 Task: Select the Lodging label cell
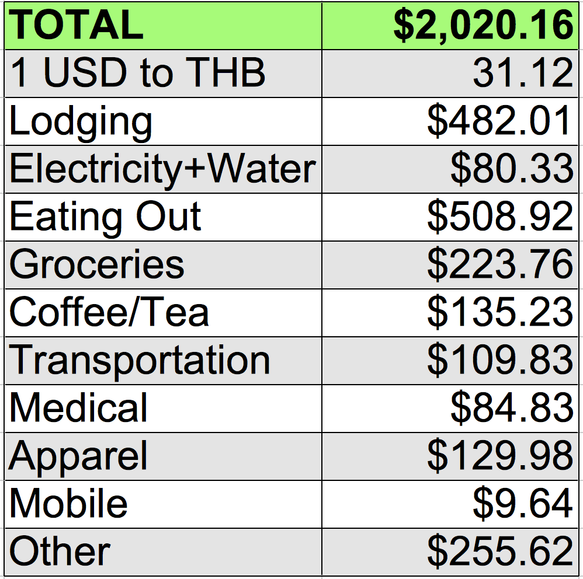tap(162, 121)
